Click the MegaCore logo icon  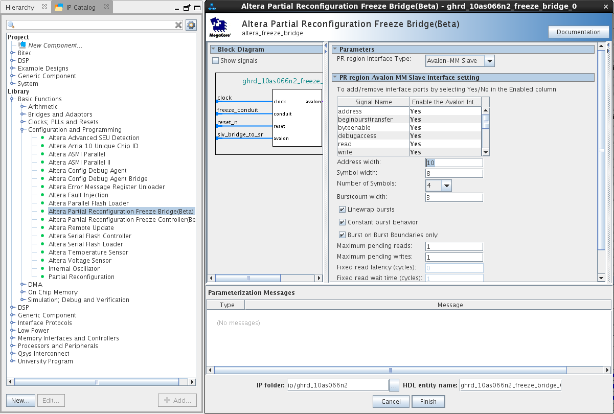click(x=219, y=28)
